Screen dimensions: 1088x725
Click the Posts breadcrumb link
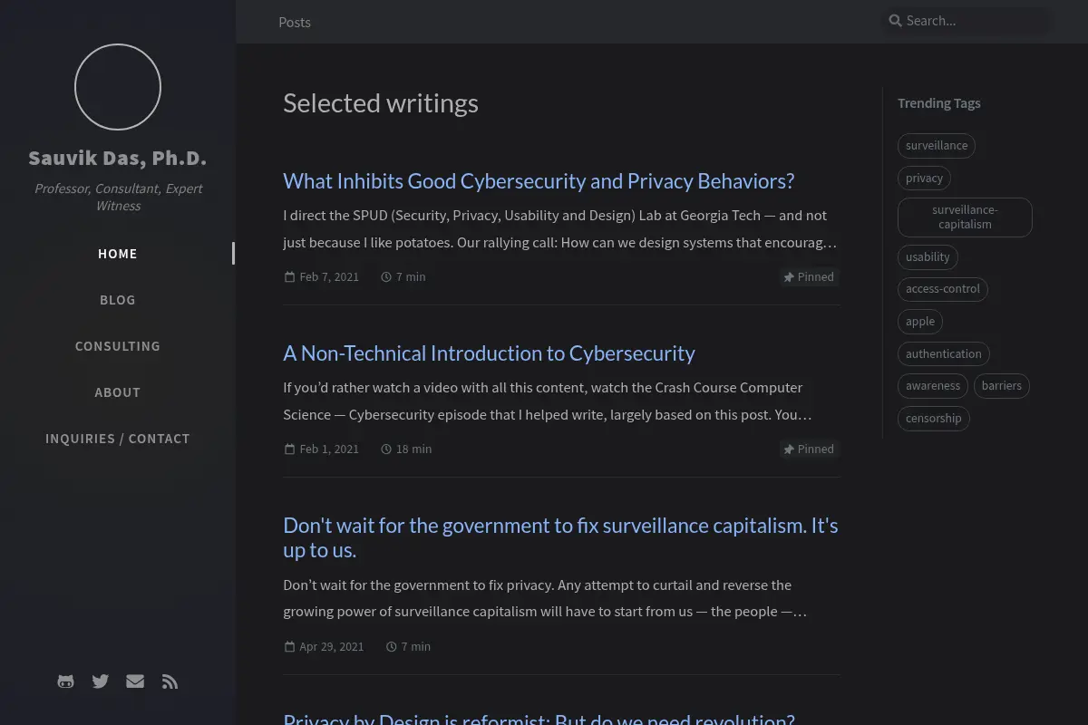point(295,22)
